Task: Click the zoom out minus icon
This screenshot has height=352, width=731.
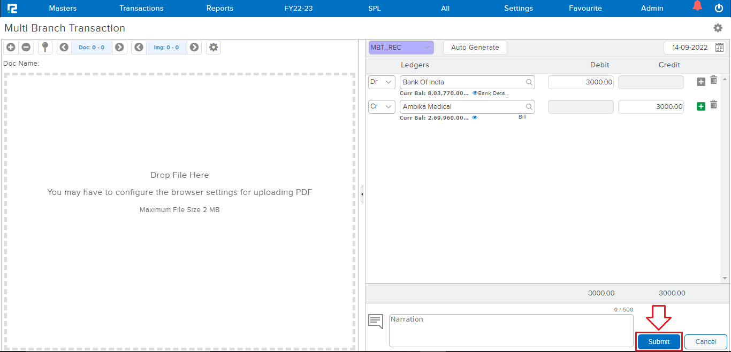Action: coord(26,48)
